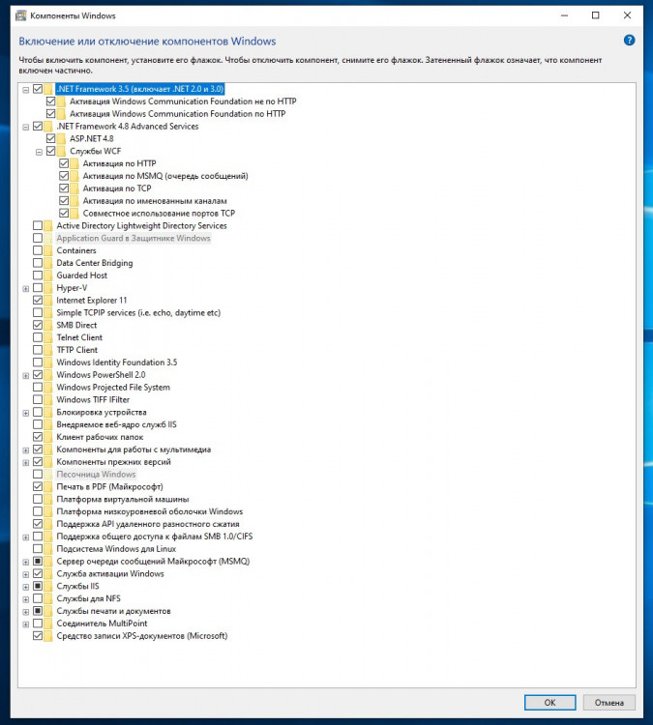Click the folder icon beside Службы для NFS

[48, 598]
